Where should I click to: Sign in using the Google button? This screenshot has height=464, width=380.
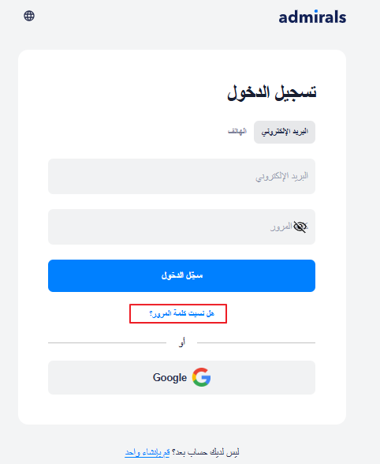[x=181, y=377]
